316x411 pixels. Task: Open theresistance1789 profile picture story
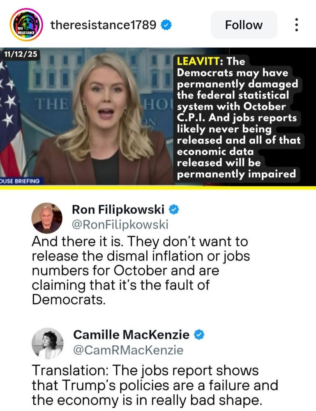pyautogui.click(x=26, y=25)
